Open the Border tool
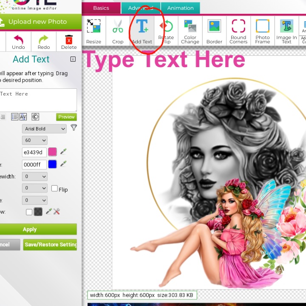Screen dimensions: 306x306 [x=214, y=31]
